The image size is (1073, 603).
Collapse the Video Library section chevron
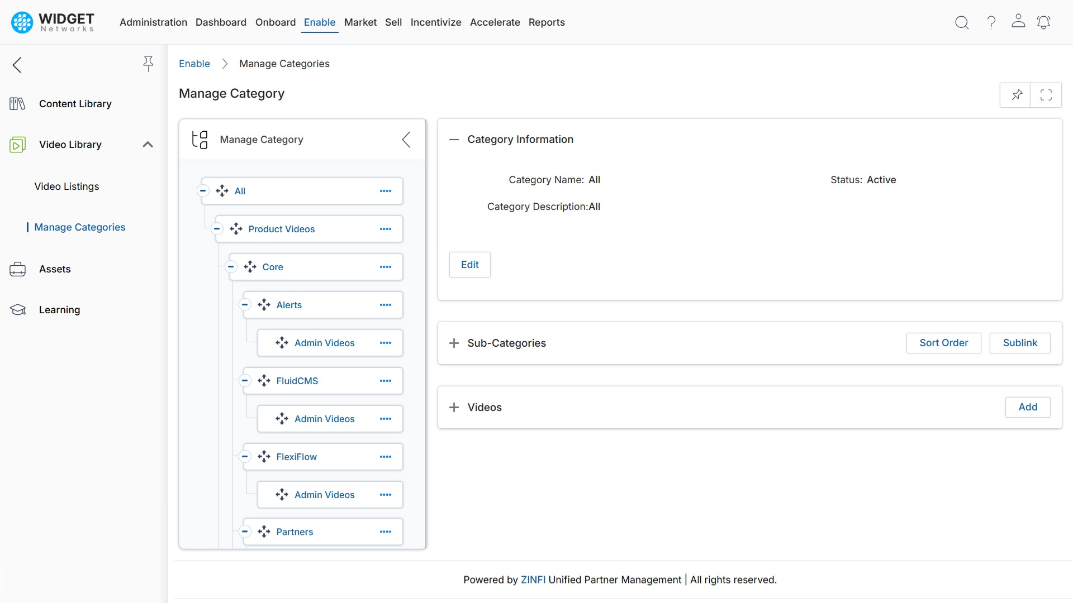pyautogui.click(x=148, y=144)
